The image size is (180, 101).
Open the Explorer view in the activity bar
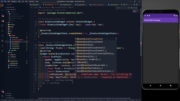(2, 5)
